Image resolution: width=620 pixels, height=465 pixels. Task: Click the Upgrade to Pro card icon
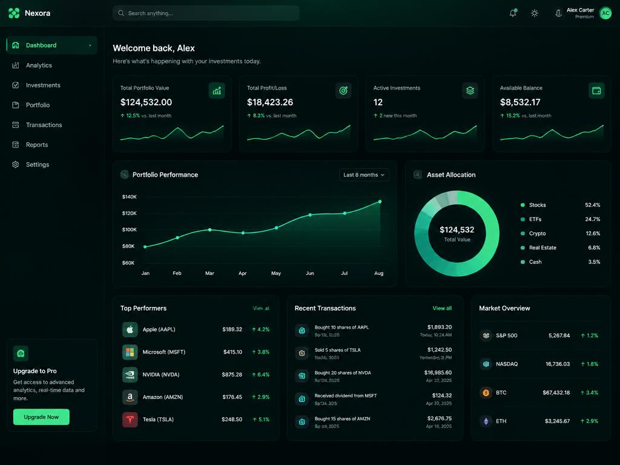coord(21,354)
